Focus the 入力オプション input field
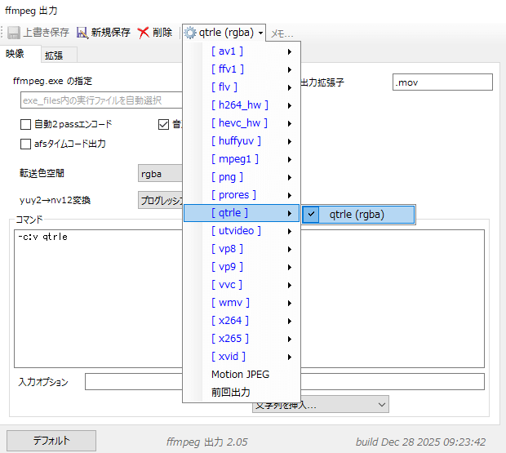The image size is (506, 453). [131, 382]
